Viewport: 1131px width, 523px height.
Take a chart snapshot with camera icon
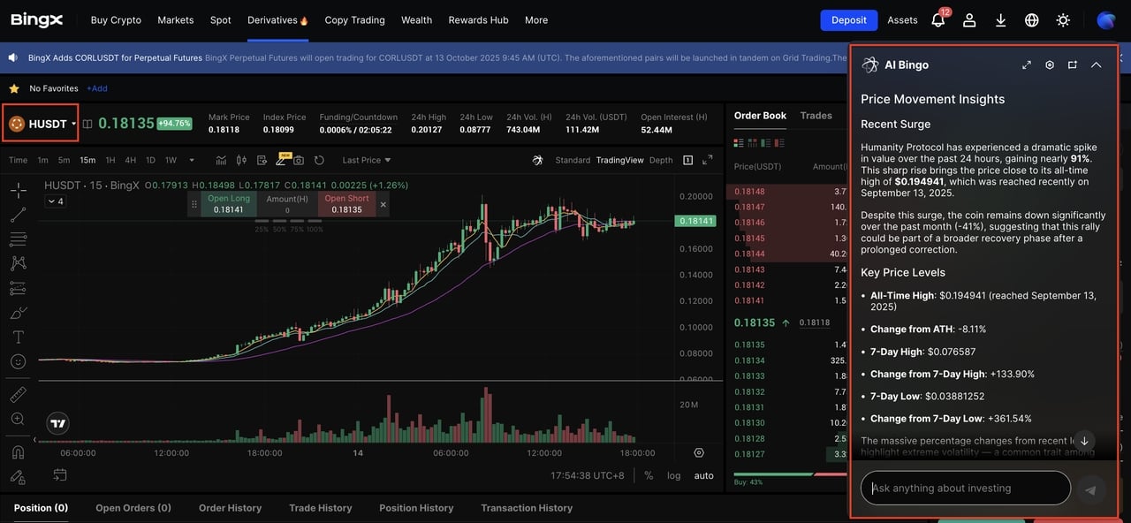pyautogui.click(x=299, y=160)
